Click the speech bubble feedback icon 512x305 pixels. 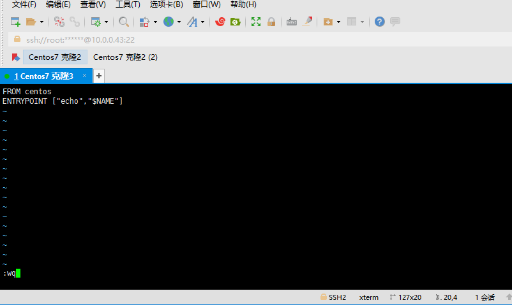pos(395,22)
